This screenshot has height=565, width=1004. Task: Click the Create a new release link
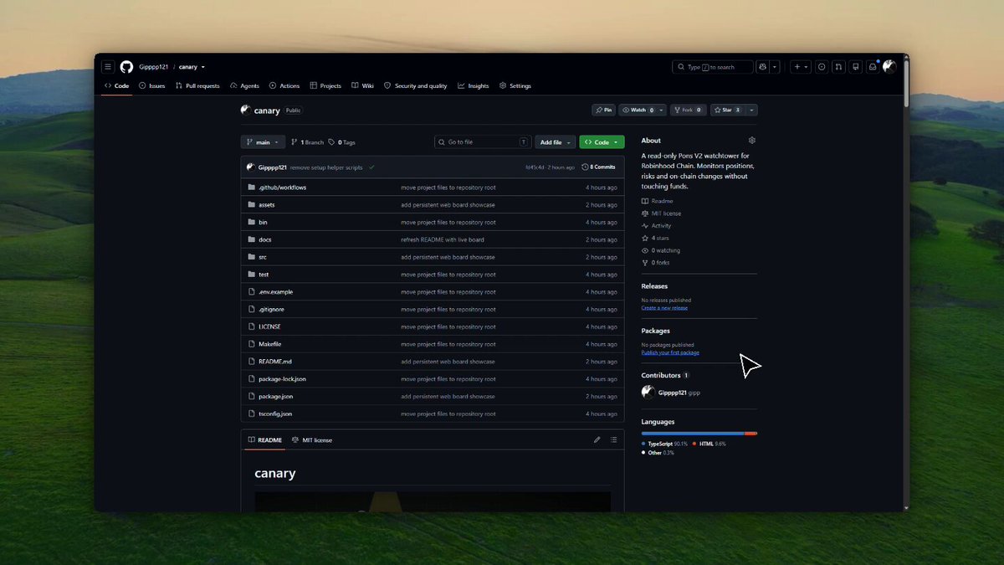click(664, 308)
